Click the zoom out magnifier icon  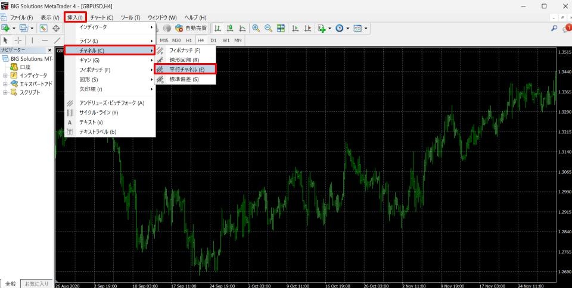pos(268,28)
